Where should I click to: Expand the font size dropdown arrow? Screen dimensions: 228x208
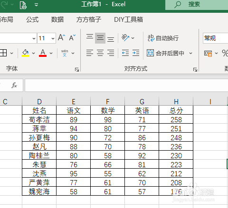pyautogui.click(x=53, y=38)
